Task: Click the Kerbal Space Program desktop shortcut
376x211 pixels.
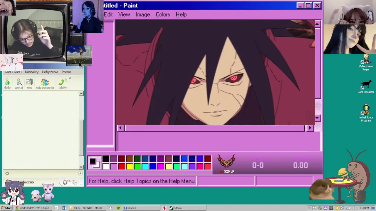Action: coord(366,113)
